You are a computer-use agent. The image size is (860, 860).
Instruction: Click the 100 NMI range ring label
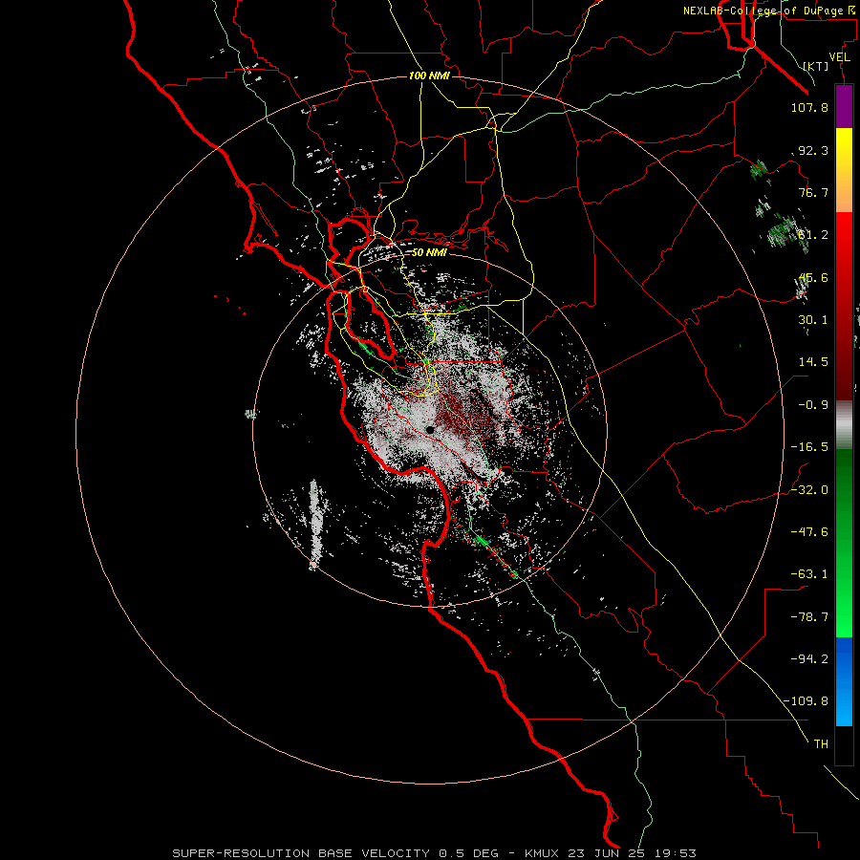(429, 75)
